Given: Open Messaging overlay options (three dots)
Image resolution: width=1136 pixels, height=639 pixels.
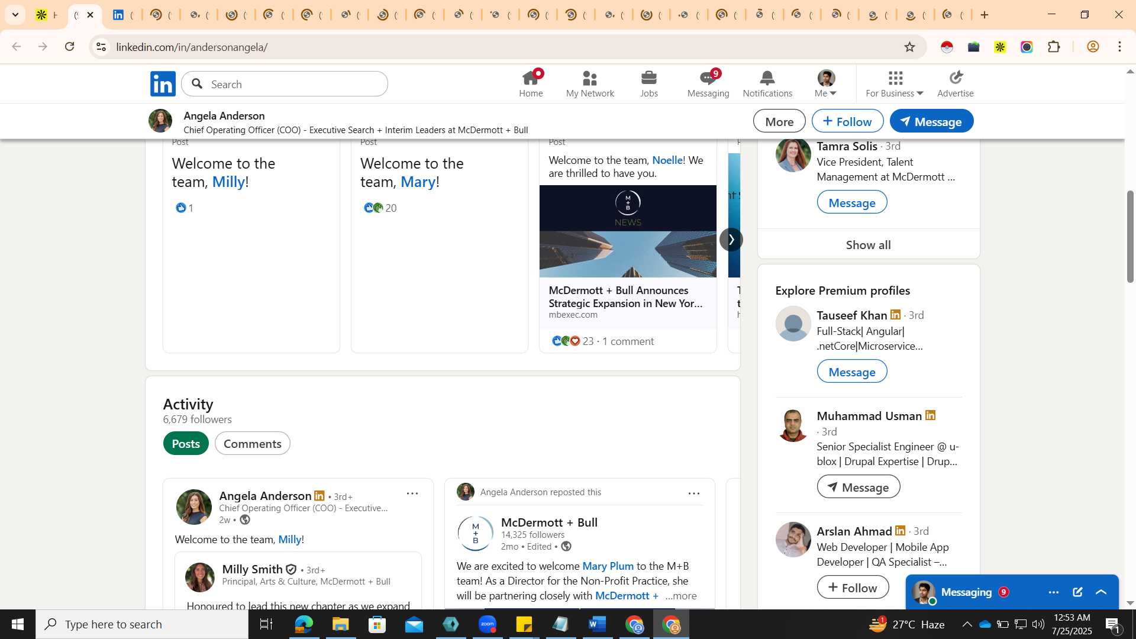Looking at the screenshot, I should (1053, 592).
